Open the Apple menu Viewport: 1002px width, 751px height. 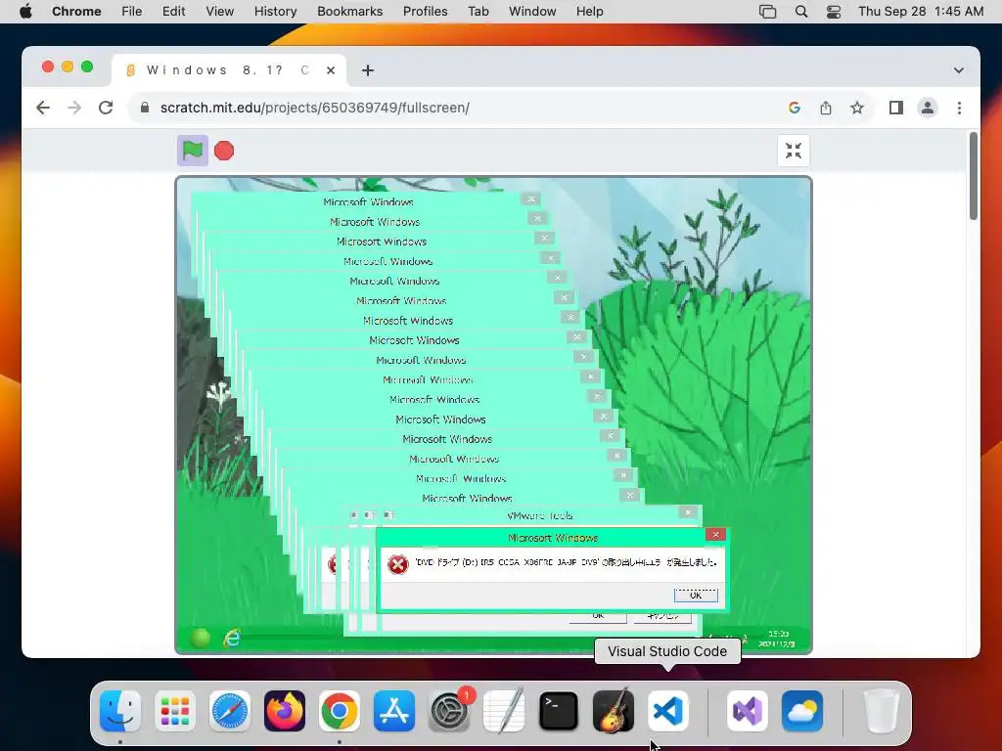[x=25, y=12]
